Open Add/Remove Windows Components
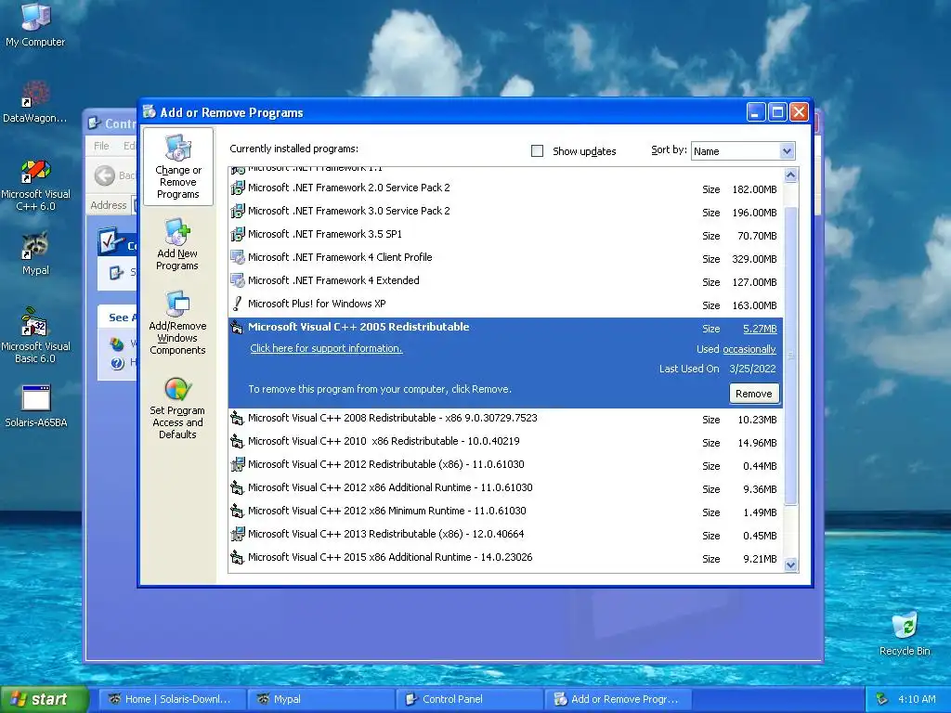This screenshot has height=713, width=951. click(177, 323)
